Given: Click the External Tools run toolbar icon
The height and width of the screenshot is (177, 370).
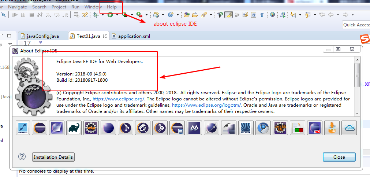Looking at the screenshot, I should 139,15.
